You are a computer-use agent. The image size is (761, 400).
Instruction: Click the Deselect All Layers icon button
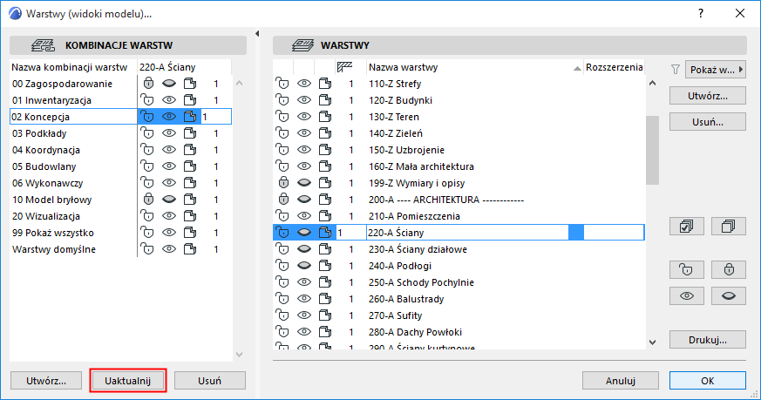pos(729,227)
